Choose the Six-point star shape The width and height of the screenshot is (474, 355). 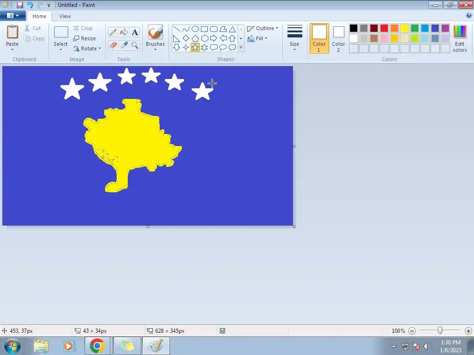(x=204, y=48)
